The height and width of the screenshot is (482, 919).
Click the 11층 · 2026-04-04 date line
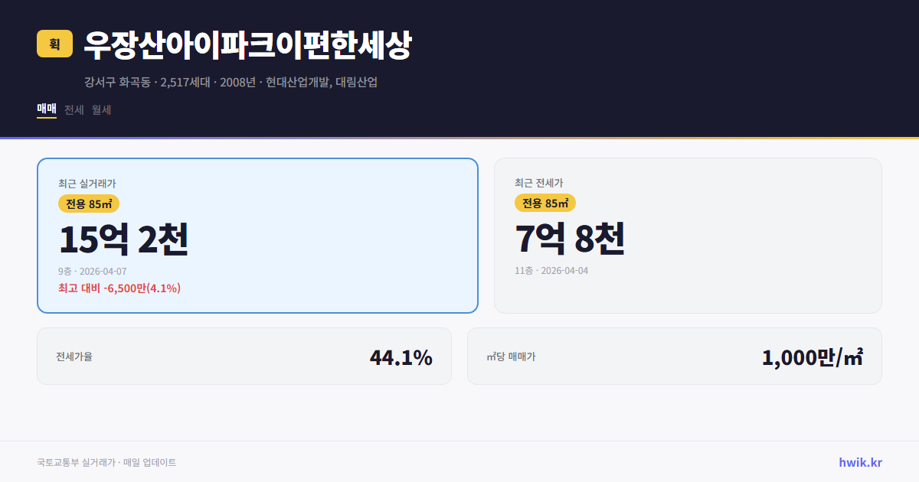[553, 270]
